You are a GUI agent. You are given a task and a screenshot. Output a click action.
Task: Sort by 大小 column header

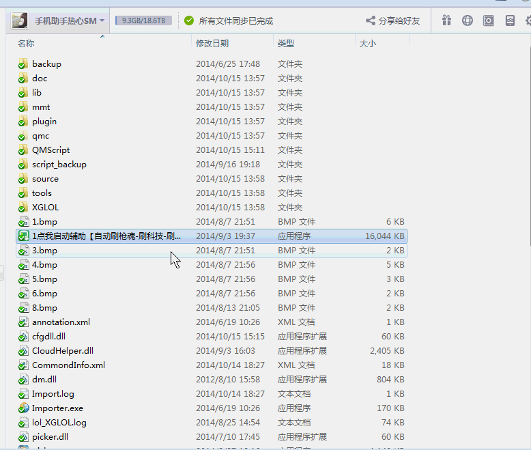click(x=367, y=44)
